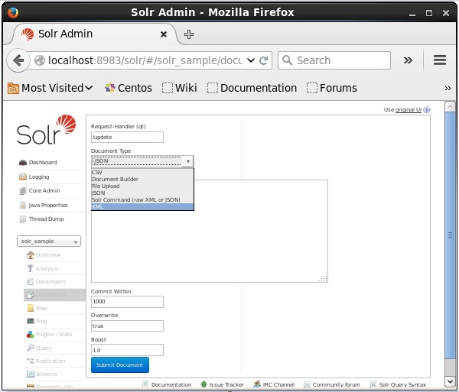Viewport: 459px width, 392px height.
Task: Open a new tab with plus button
Action: click(x=189, y=34)
